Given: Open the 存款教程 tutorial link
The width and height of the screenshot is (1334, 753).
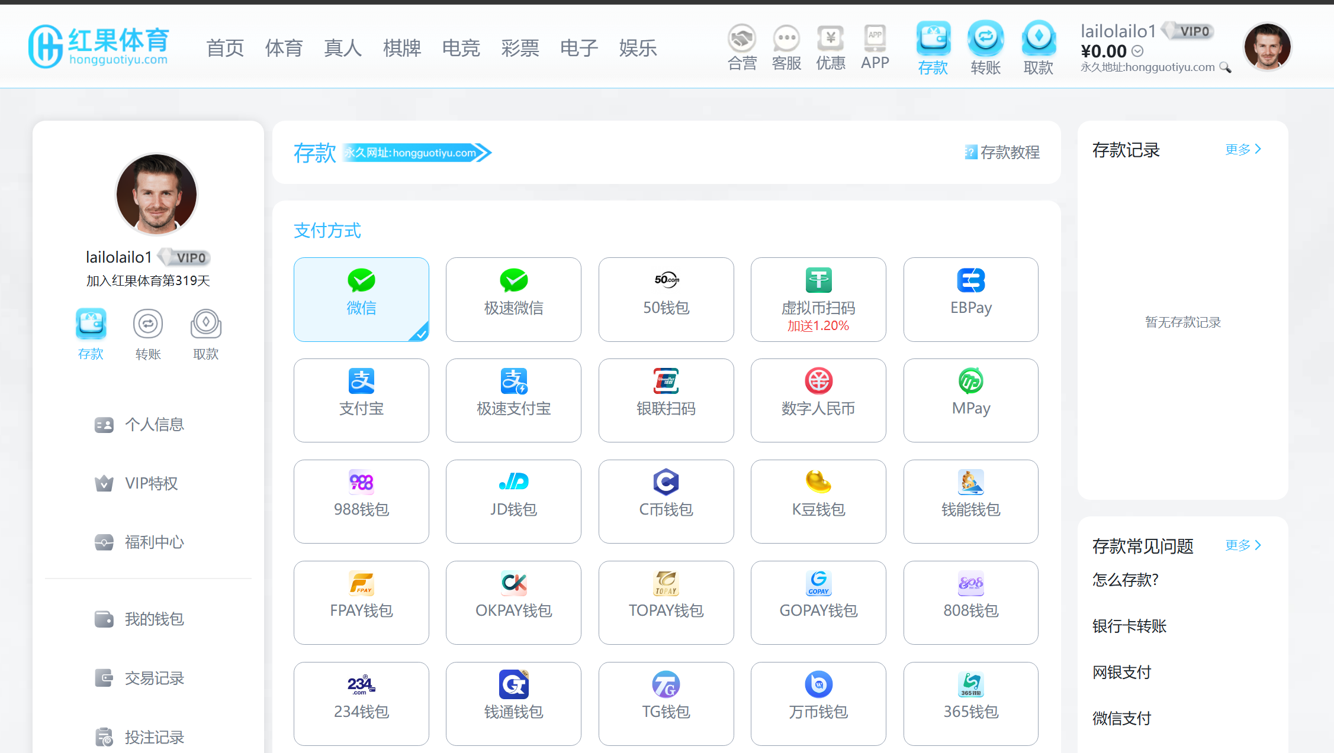Looking at the screenshot, I should 1002,153.
